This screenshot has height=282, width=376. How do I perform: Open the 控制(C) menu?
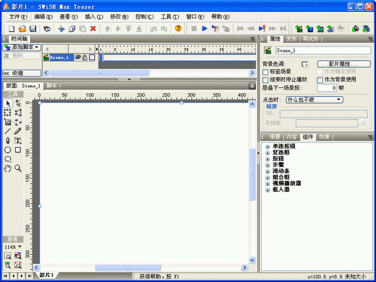coord(144,17)
